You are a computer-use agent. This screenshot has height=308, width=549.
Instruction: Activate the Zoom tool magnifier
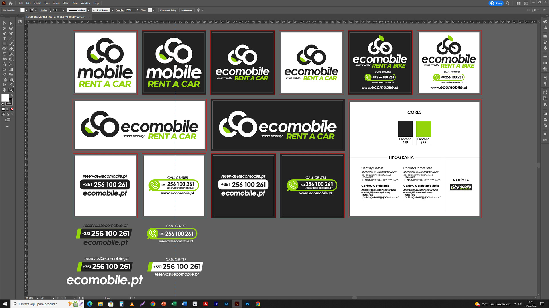(x=11, y=90)
